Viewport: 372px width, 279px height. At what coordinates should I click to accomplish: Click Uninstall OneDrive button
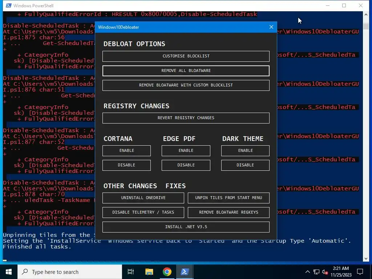coord(143,198)
